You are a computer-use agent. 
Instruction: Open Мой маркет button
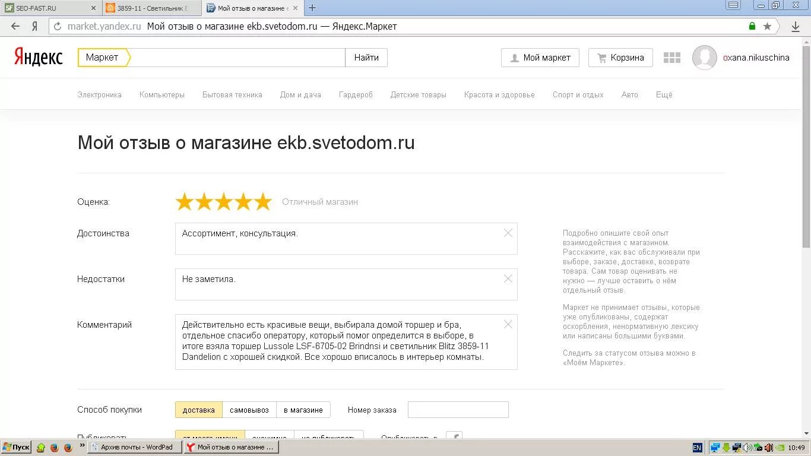click(540, 58)
